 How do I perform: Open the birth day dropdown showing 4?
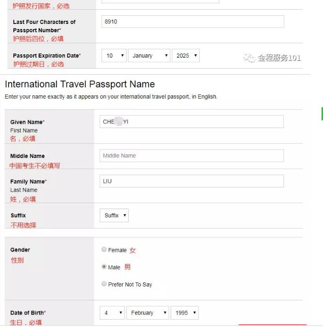pyautogui.click(x=112, y=313)
